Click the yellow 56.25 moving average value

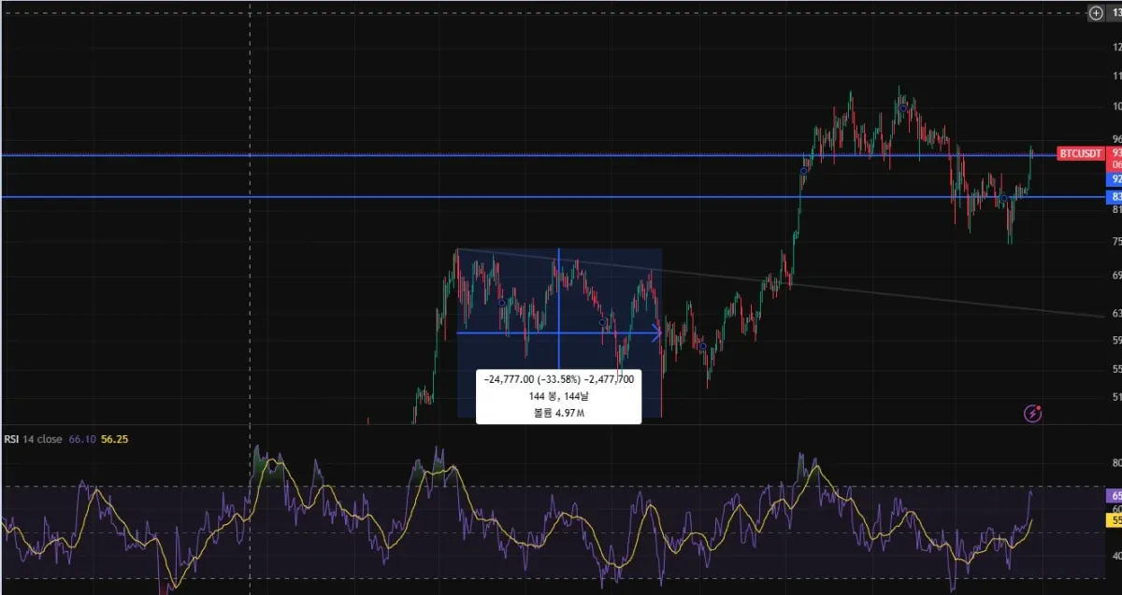pos(114,439)
